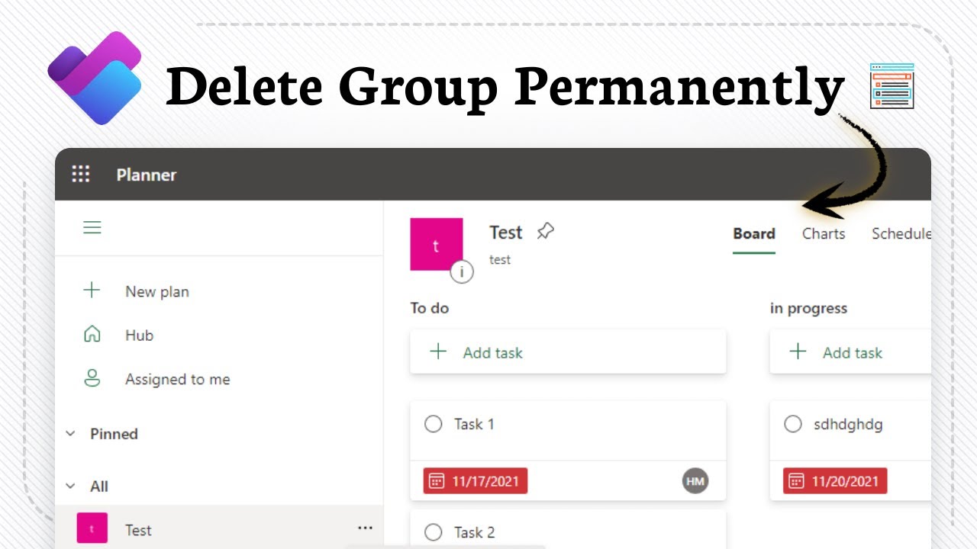Open Assigned to me view
The width and height of the screenshot is (977, 549).
point(177,379)
